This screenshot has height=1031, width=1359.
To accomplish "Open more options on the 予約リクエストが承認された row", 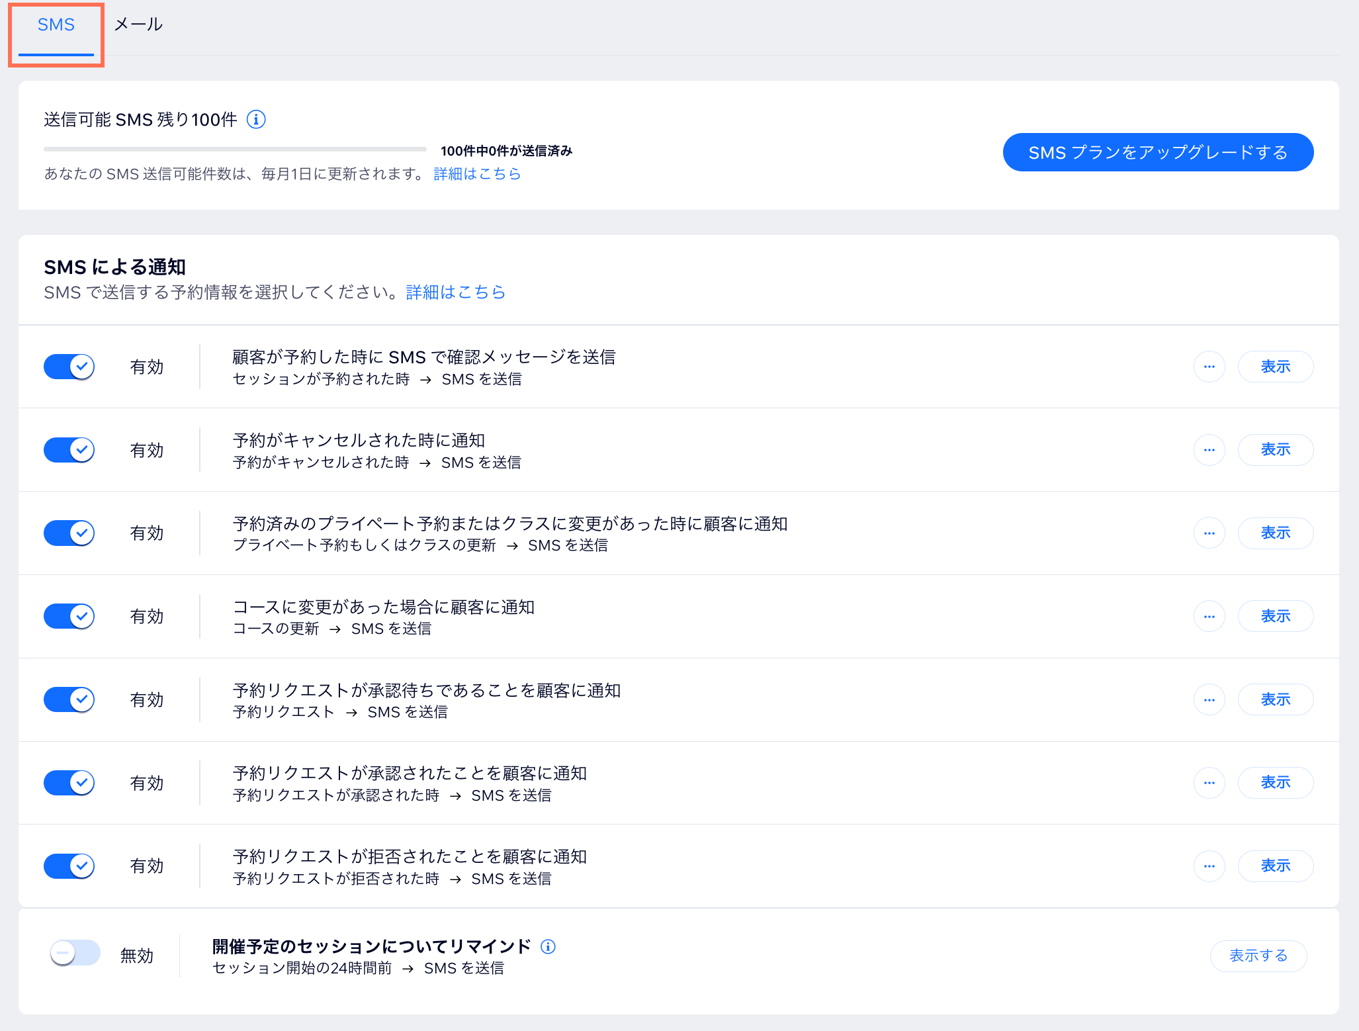I will pos(1209,783).
